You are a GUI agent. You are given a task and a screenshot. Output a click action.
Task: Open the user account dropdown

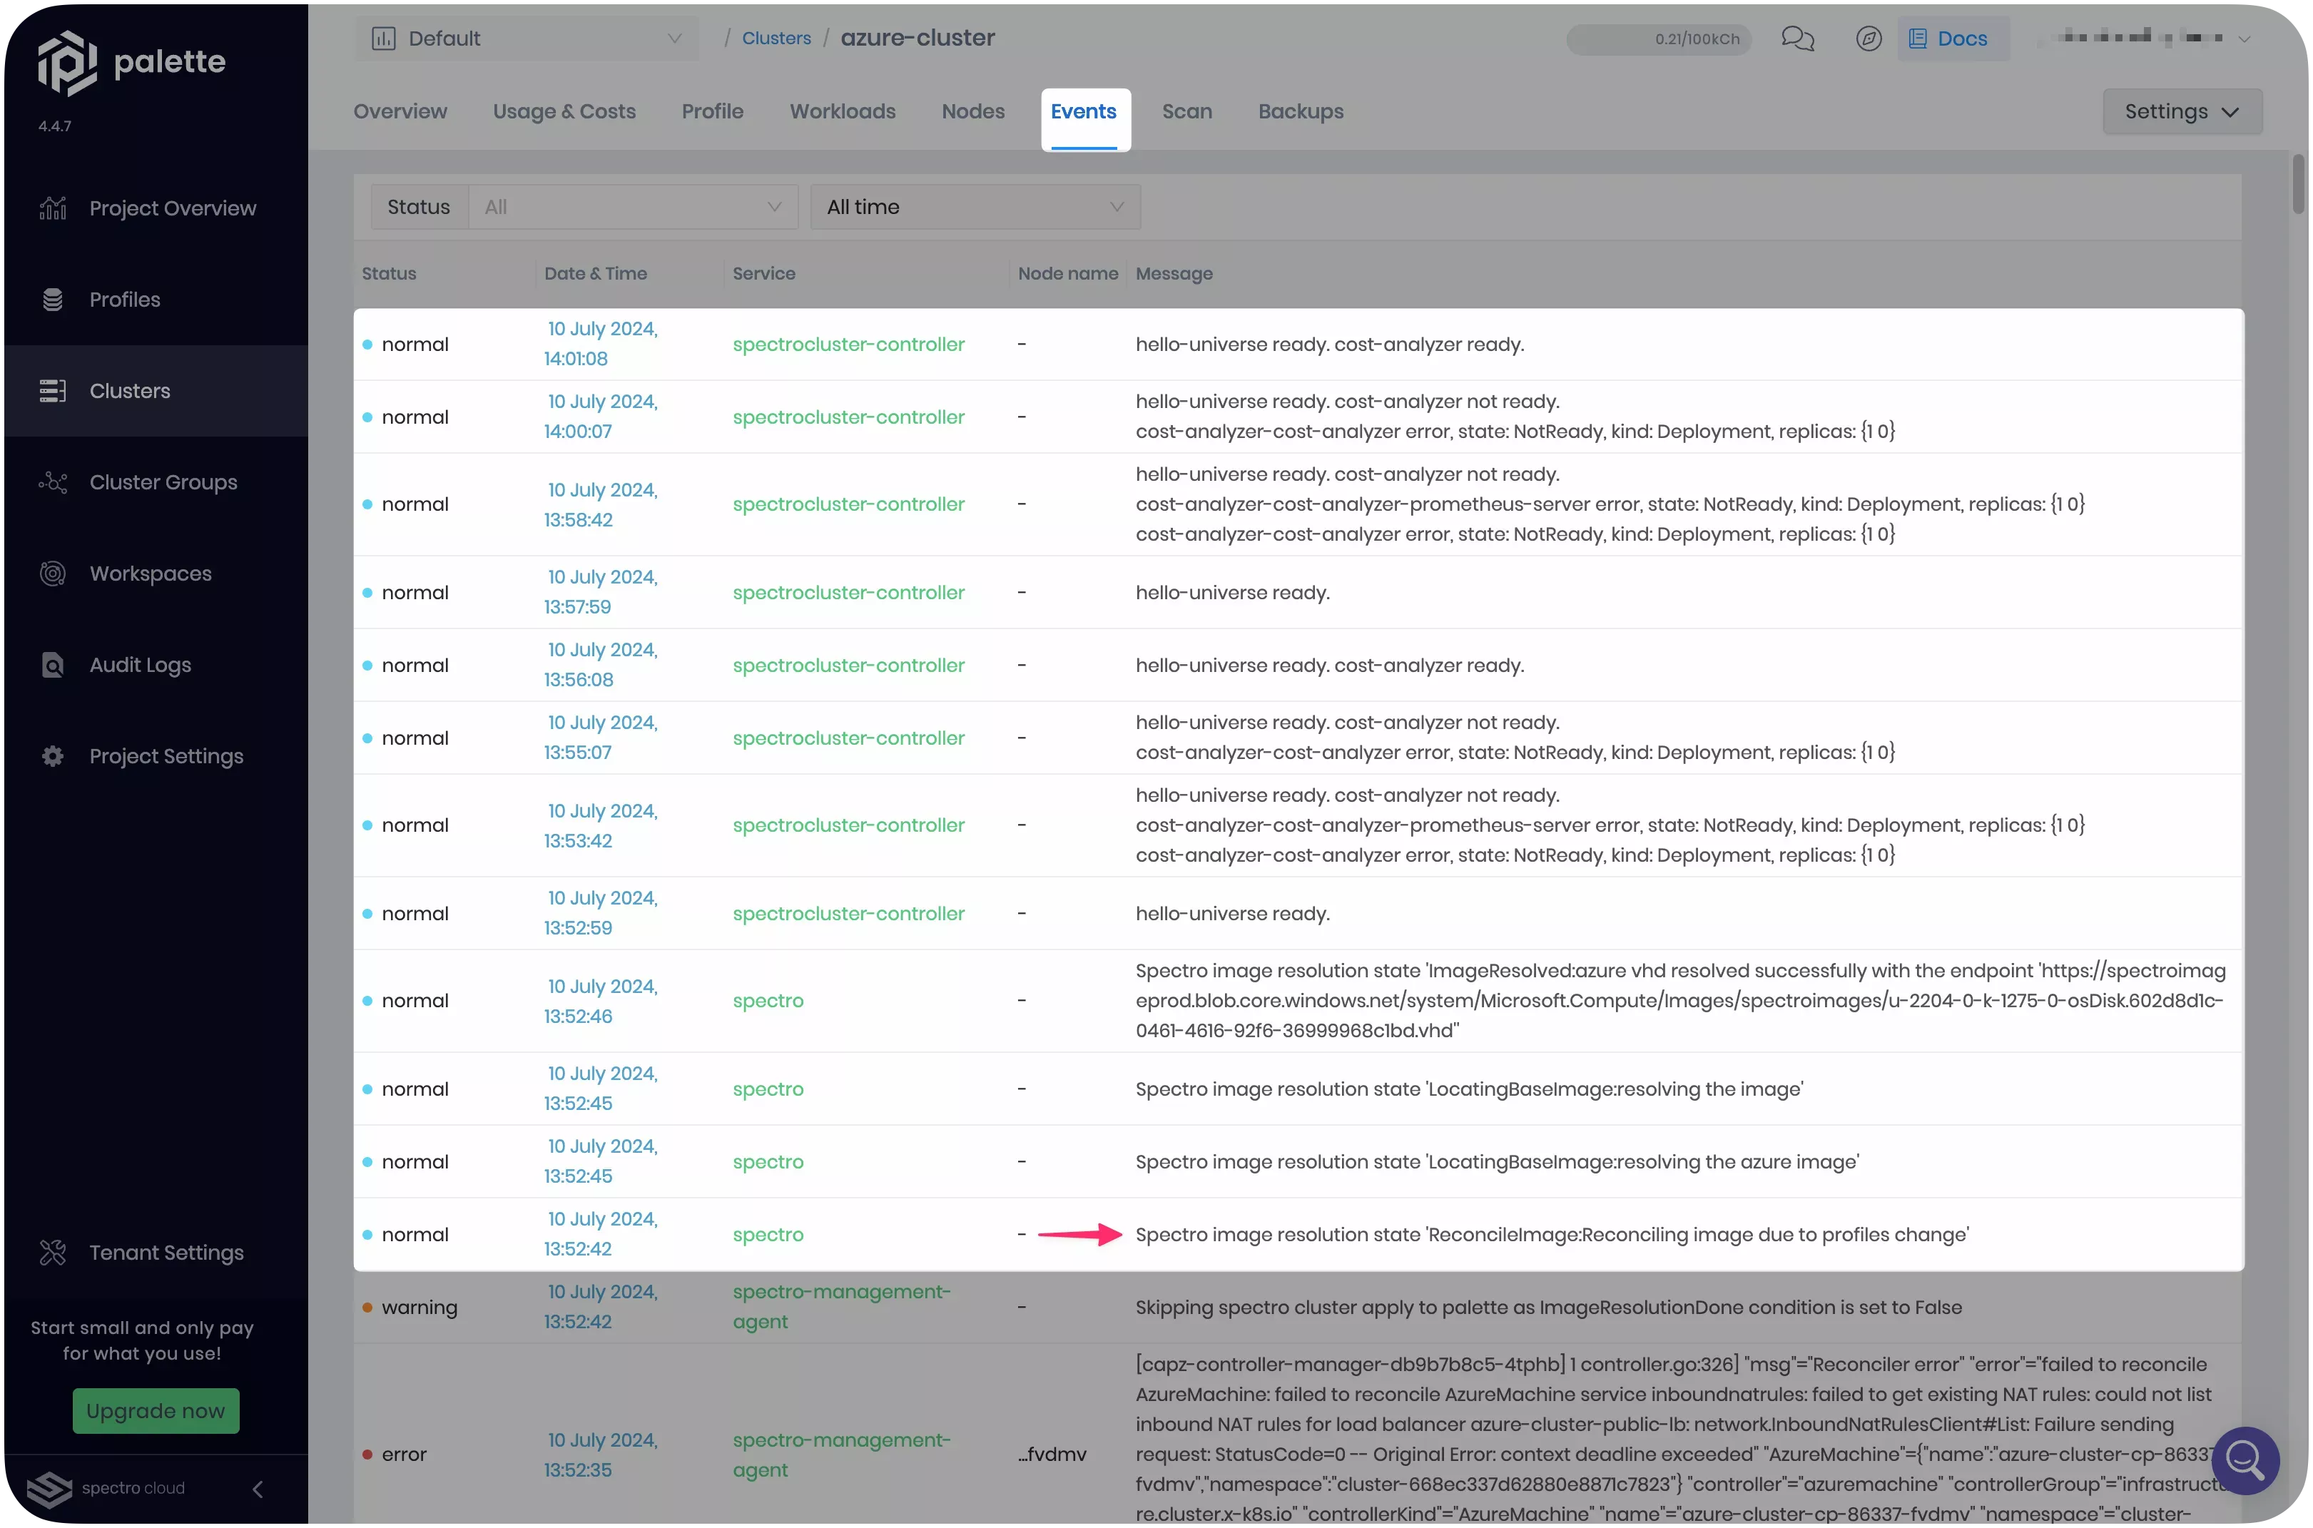point(2145,39)
